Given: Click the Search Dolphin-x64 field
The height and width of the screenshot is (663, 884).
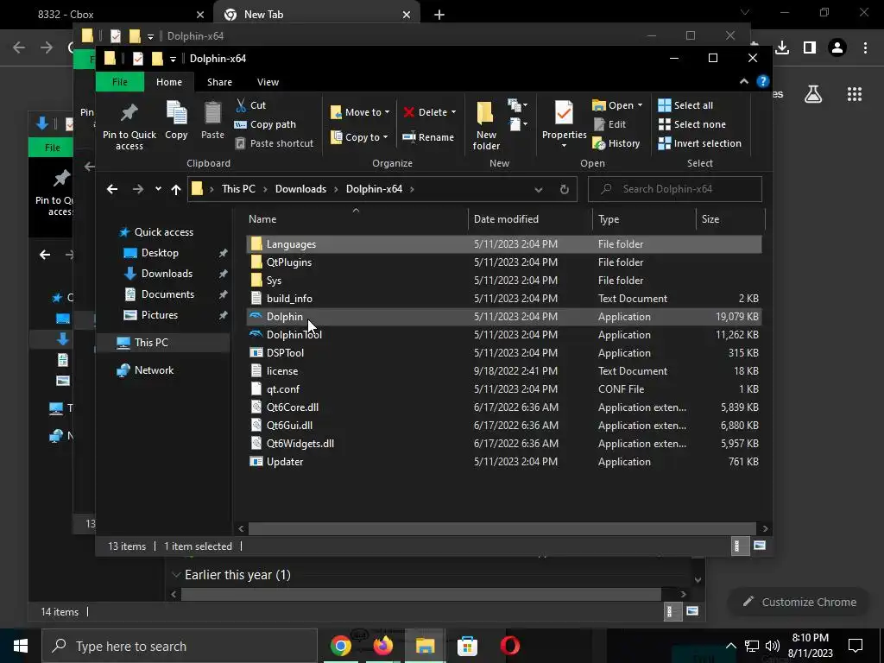Looking at the screenshot, I should pos(675,189).
